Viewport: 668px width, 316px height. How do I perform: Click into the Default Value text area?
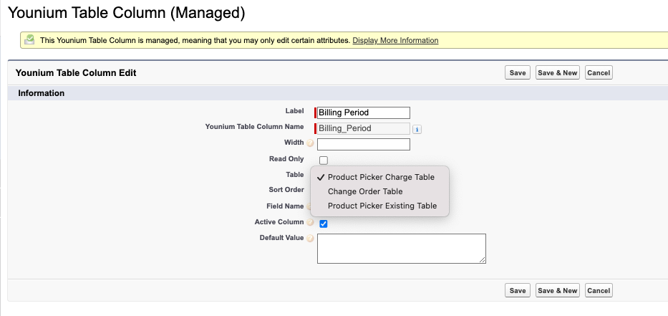[x=402, y=249]
